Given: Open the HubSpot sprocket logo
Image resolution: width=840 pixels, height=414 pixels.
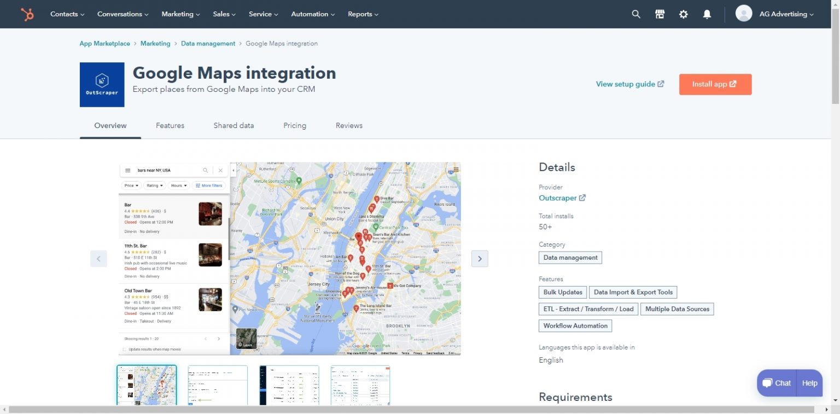Looking at the screenshot, I should click(x=27, y=14).
